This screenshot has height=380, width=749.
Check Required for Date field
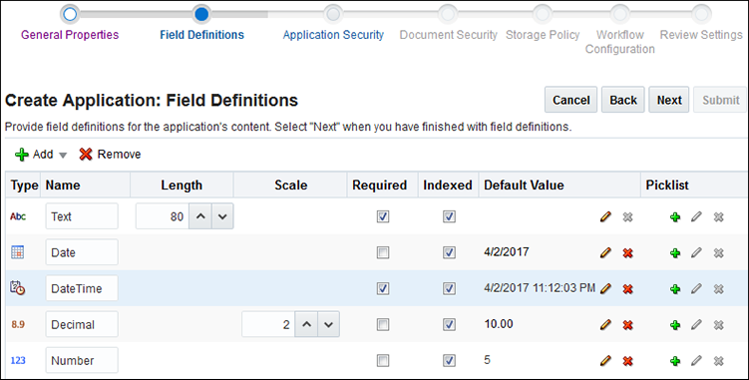pos(383,252)
